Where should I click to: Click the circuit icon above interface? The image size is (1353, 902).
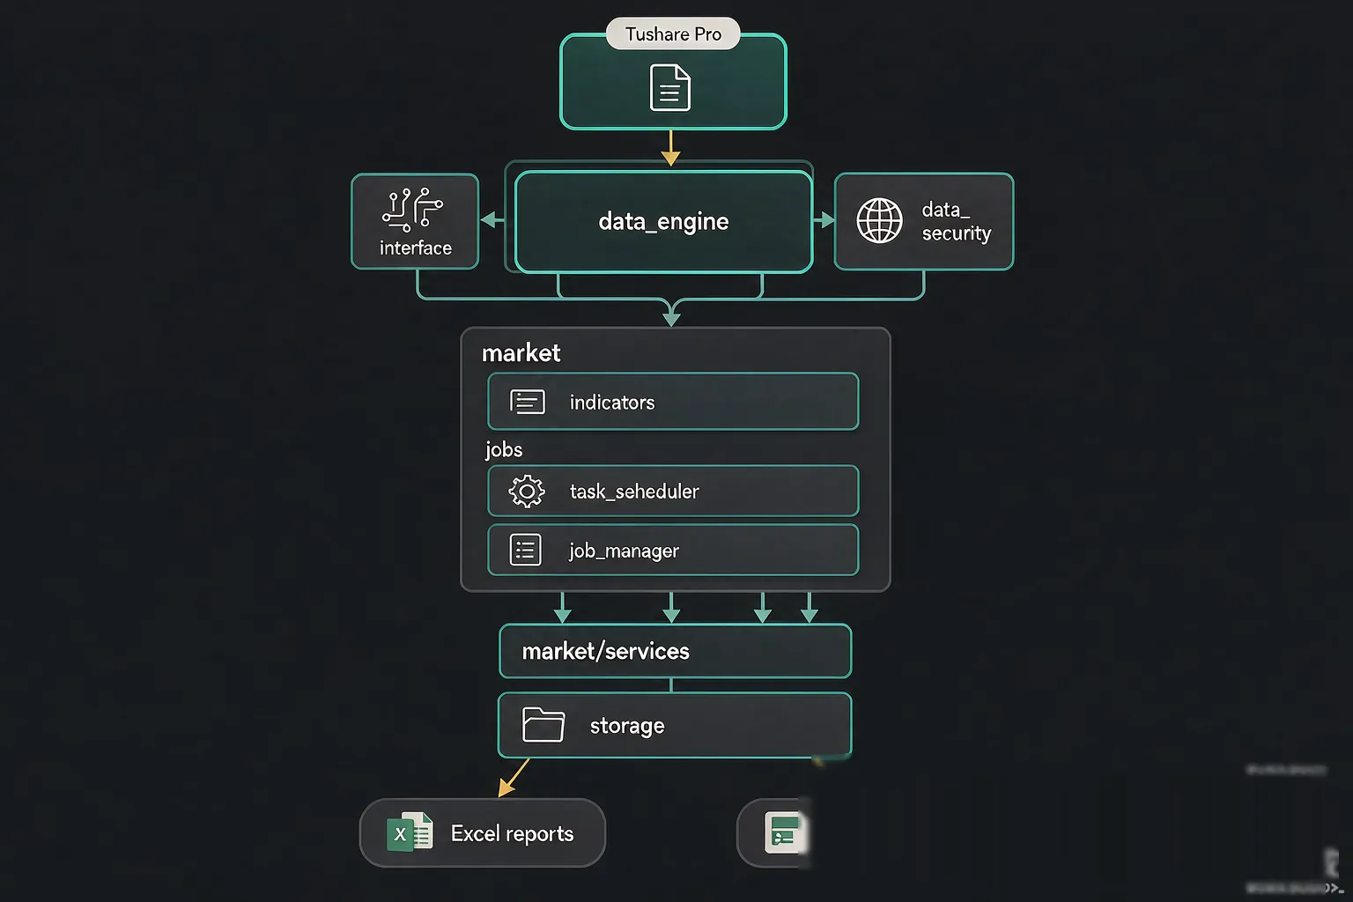click(412, 210)
